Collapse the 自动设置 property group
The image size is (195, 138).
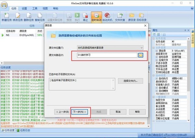(x=154, y=75)
